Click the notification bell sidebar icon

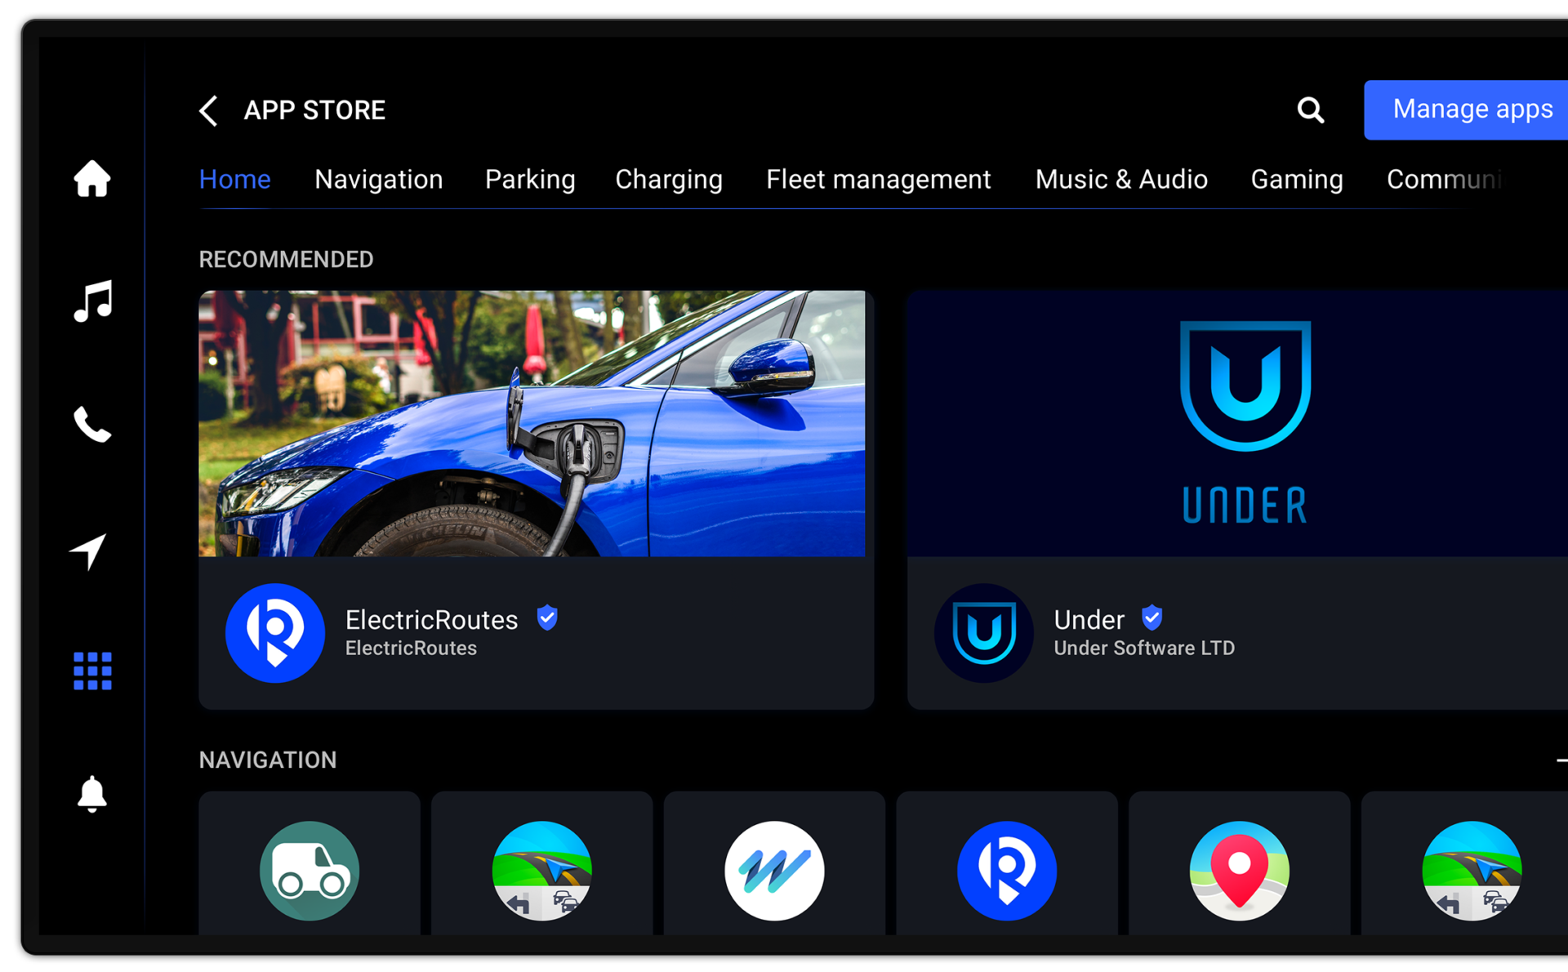click(91, 795)
